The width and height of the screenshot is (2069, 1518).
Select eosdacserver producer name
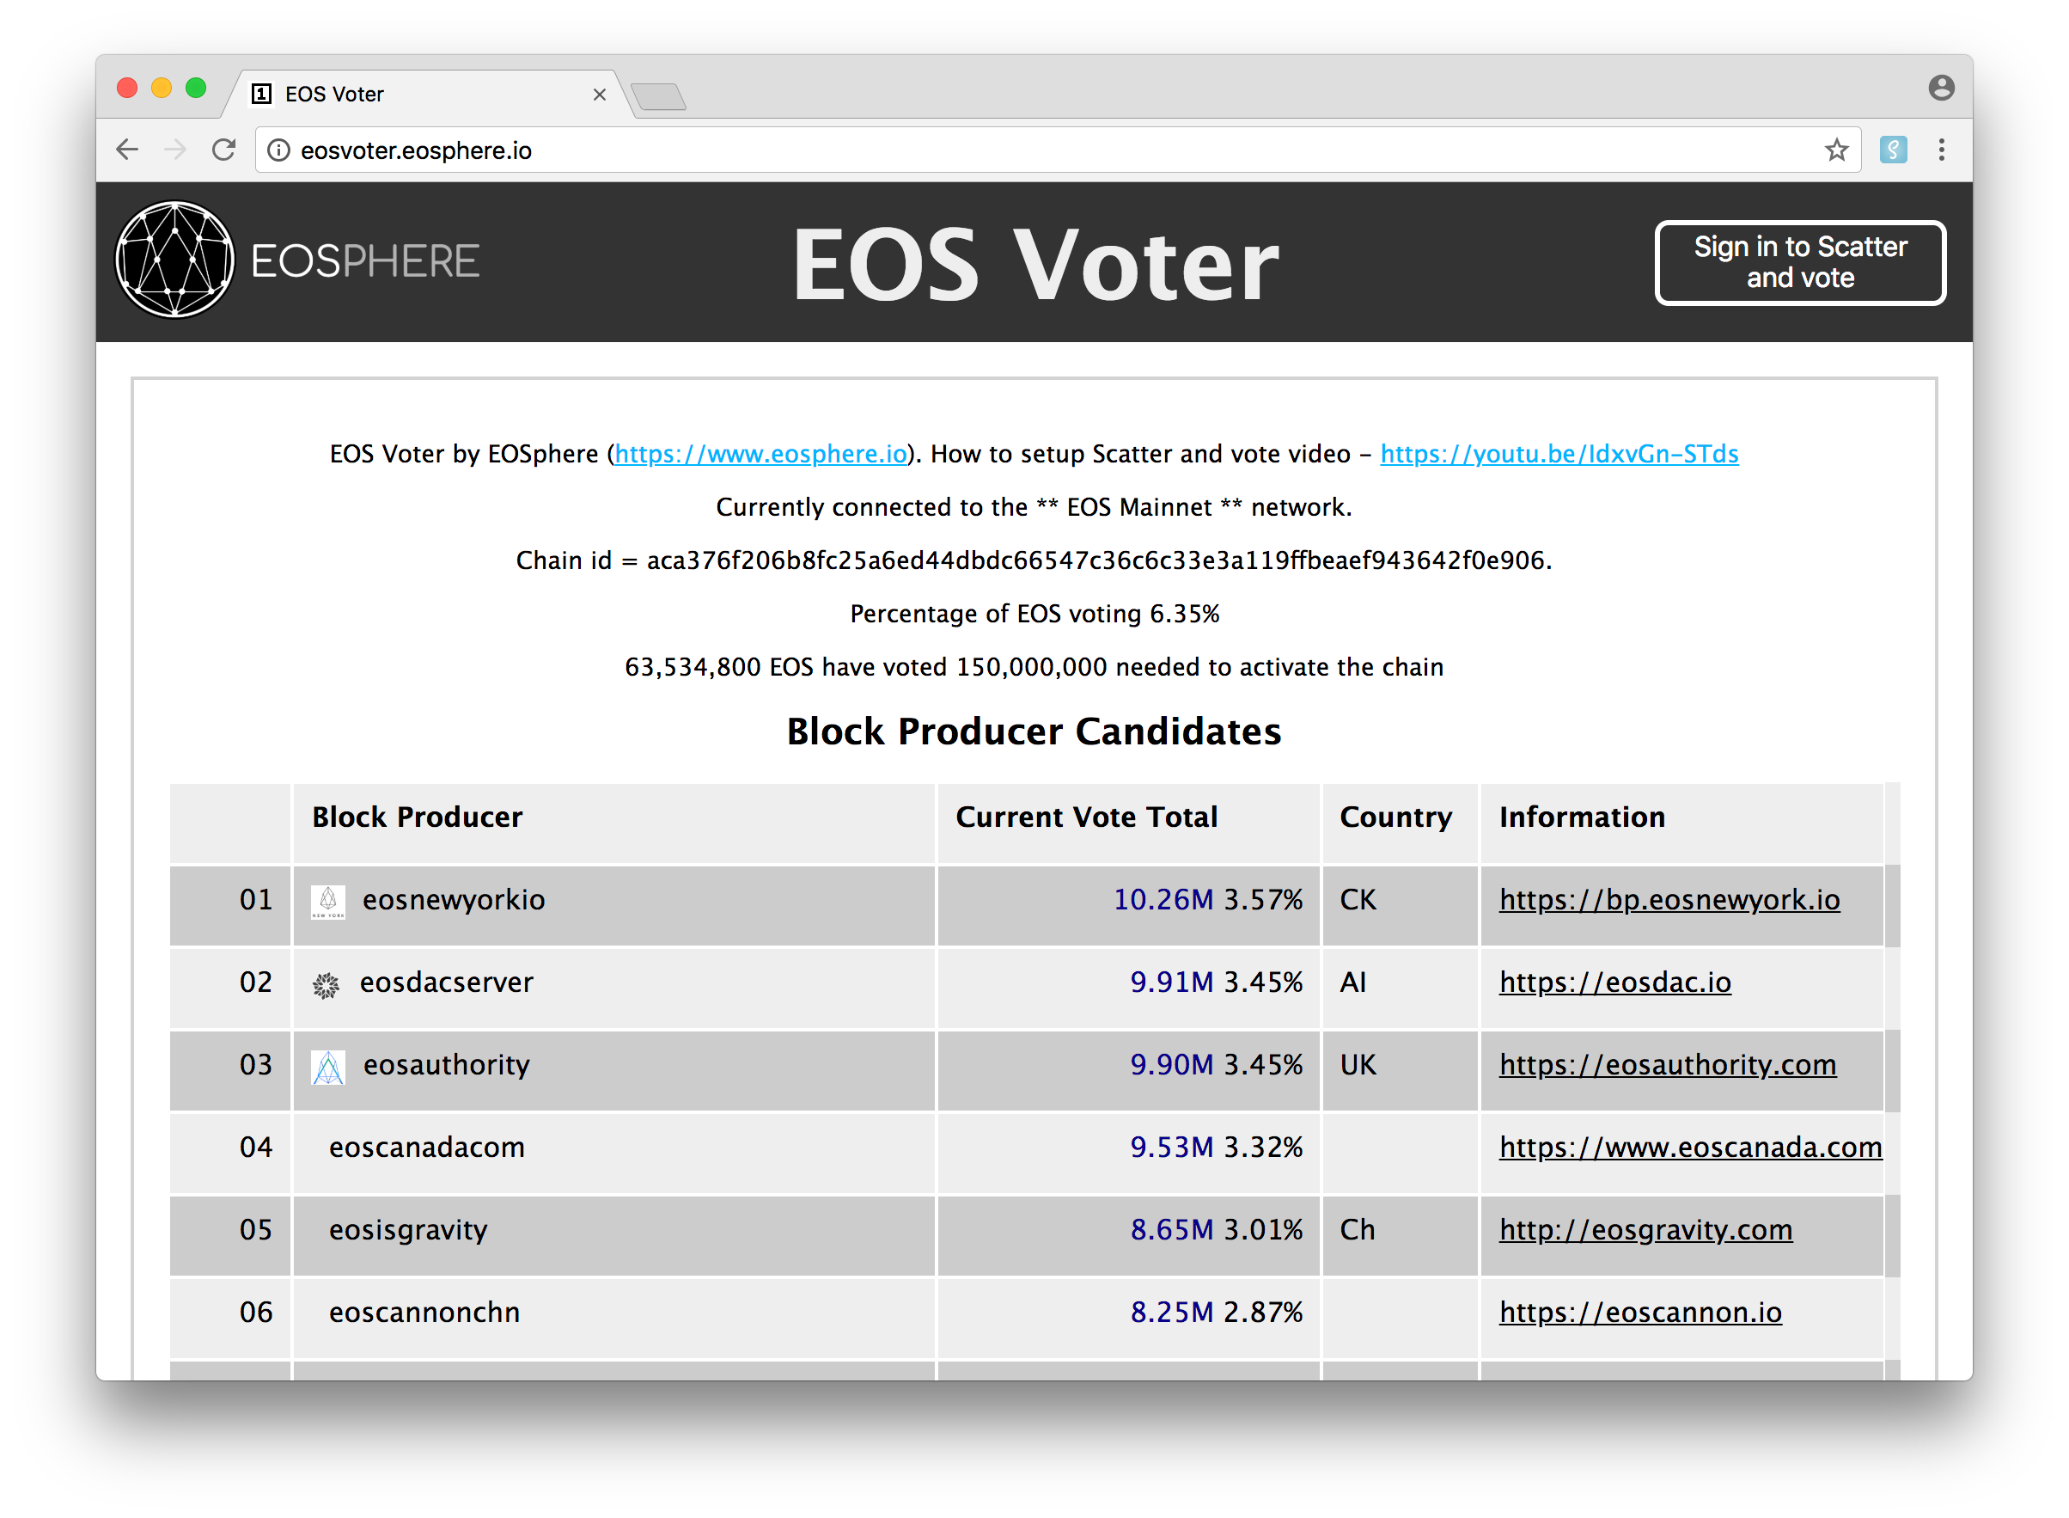[x=446, y=982]
